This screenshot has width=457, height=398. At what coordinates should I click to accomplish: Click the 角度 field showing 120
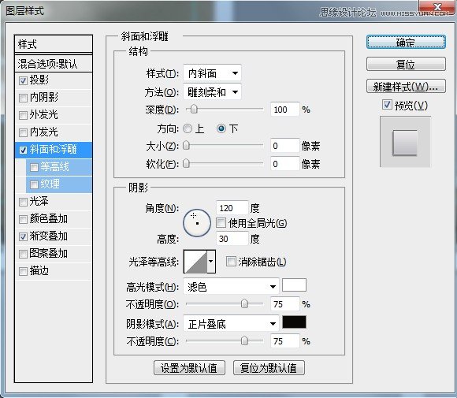tap(232, 208)
